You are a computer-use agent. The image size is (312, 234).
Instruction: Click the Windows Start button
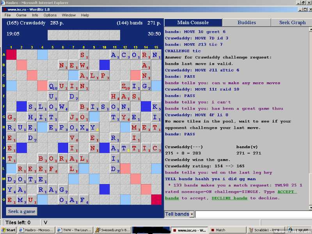click(x=9, y=230)
